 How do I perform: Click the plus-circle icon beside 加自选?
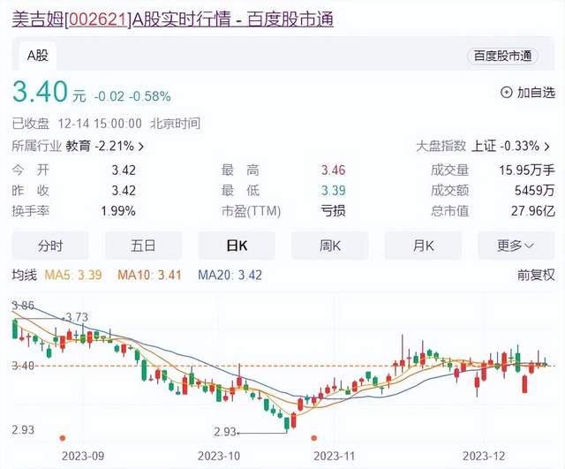[506, 92]
